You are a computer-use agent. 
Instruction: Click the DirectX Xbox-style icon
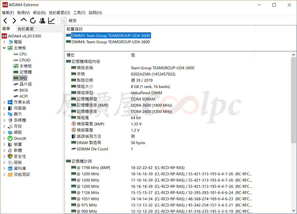point(10,138)
